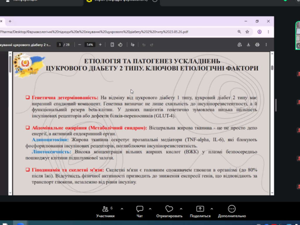This screenshot has width=300, height=225.
Task: Click Поделиться share screen button
Action: coord(200,212)
